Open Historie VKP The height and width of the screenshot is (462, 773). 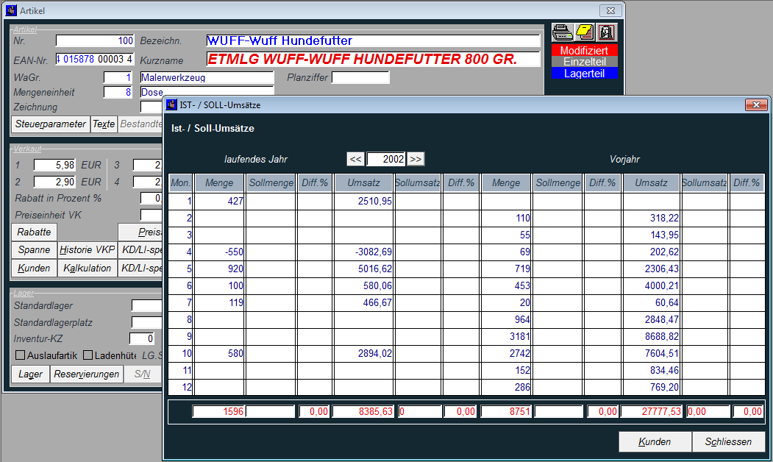coord(88,250)
